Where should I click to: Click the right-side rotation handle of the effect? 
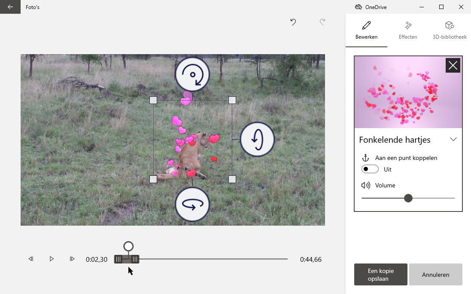258,139
